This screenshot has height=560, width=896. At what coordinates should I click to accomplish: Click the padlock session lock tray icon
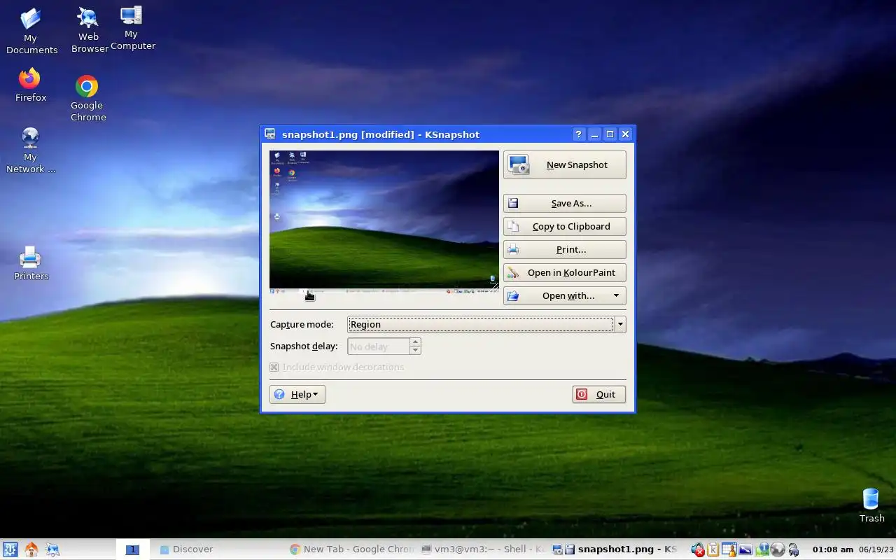tap(793, 550)
